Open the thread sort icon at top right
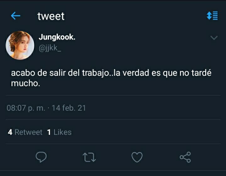This screenshot has height=176, width=226. pyautogui.click(x=212, y=16)
